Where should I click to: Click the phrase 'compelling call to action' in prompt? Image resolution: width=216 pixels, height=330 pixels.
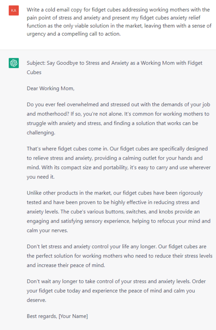91,34
